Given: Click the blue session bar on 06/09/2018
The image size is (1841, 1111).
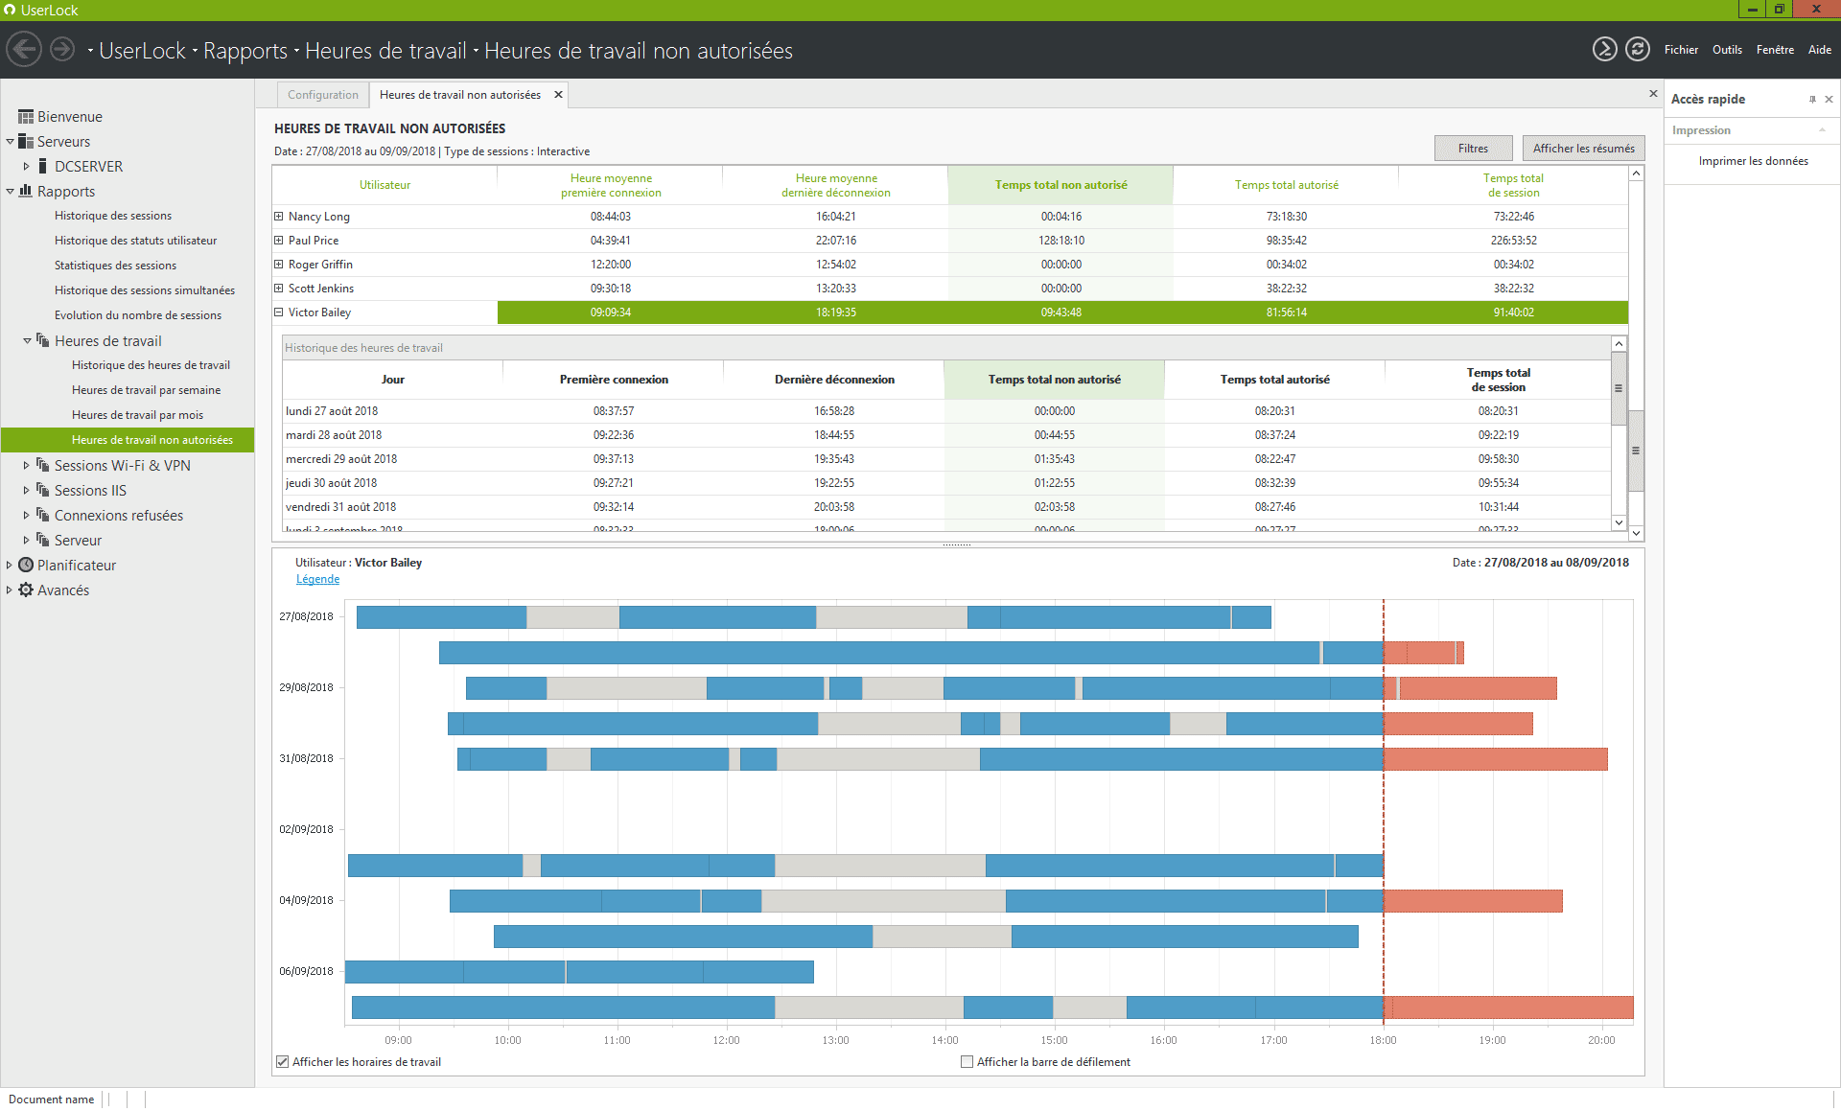Looking at the screenshot, I should [x=579, y=972].
